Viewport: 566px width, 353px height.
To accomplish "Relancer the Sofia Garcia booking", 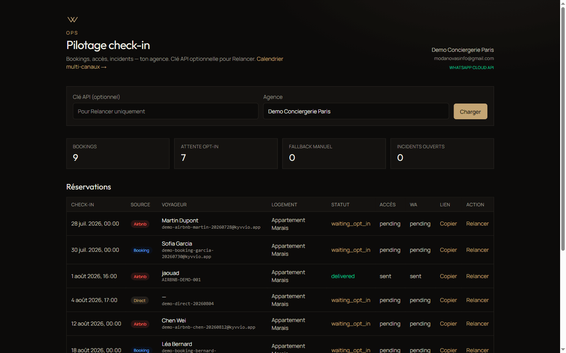I will [x=477, y=250].
